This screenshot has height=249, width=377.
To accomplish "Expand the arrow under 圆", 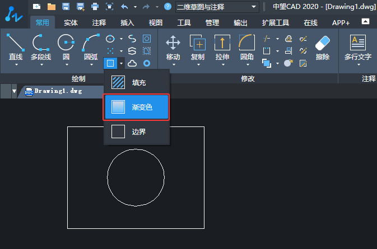I will coord(67,64).
